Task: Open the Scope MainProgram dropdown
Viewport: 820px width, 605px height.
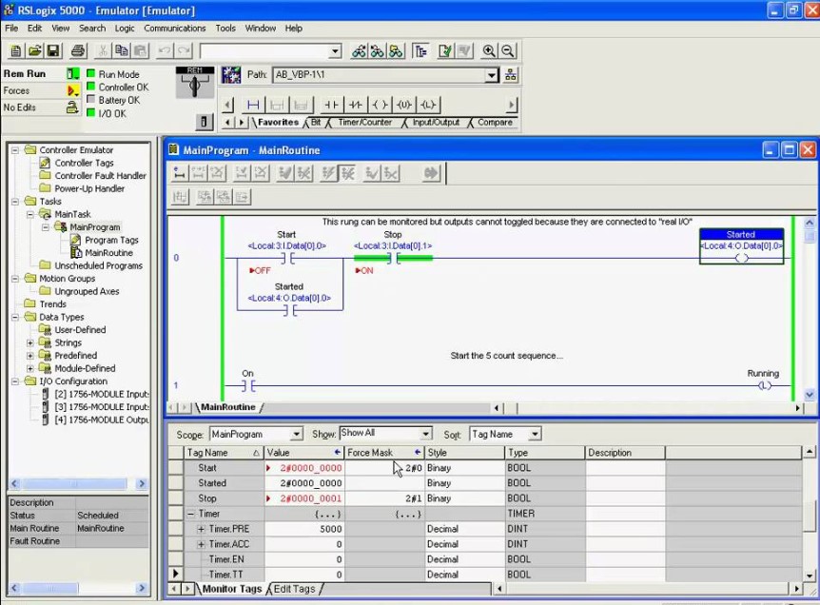Action: 297,434
